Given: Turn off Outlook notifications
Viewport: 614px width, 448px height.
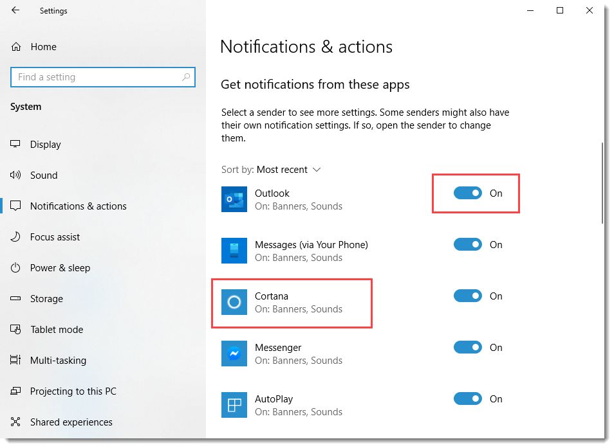Looking at the screenshot, I should point(467,193).
